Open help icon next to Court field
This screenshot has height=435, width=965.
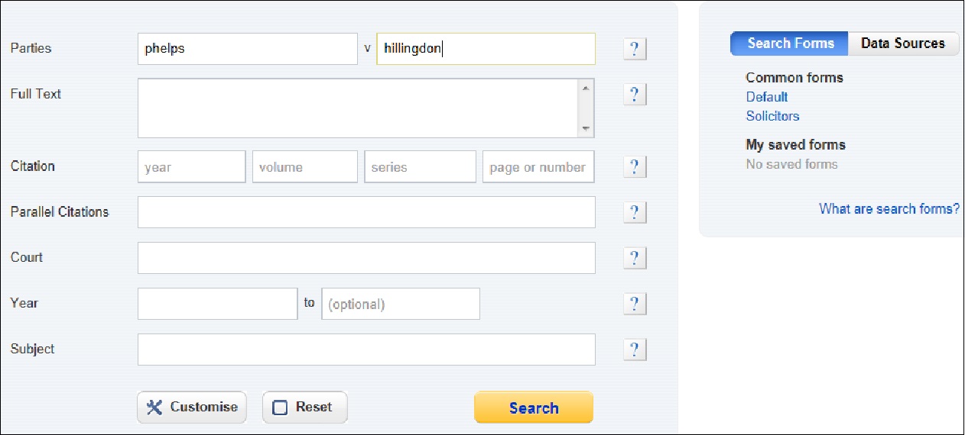[x=634, y=258]
